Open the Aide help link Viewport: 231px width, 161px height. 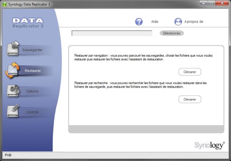coord(154,22)
